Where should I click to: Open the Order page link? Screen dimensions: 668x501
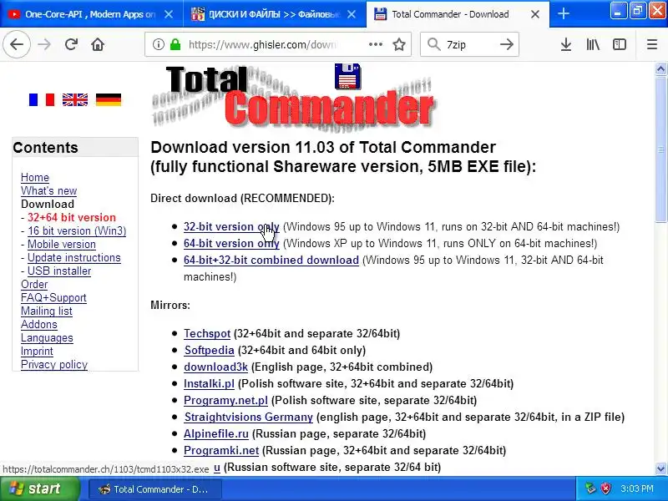[x=34, y=284]
